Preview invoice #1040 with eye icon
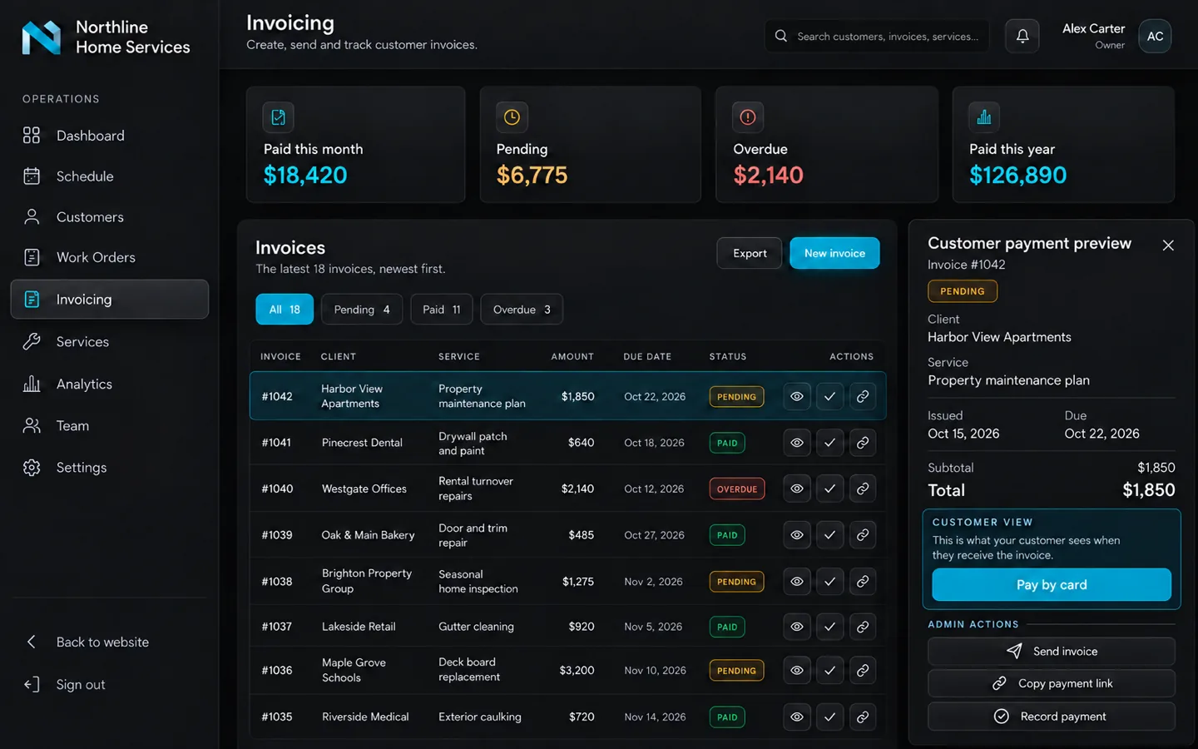This screenshot has height=749, width=1198. click(796, 489)
